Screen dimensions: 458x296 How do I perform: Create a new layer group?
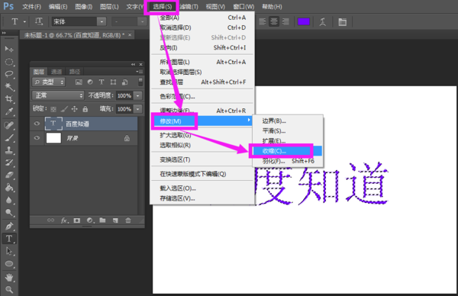(102, 220)
